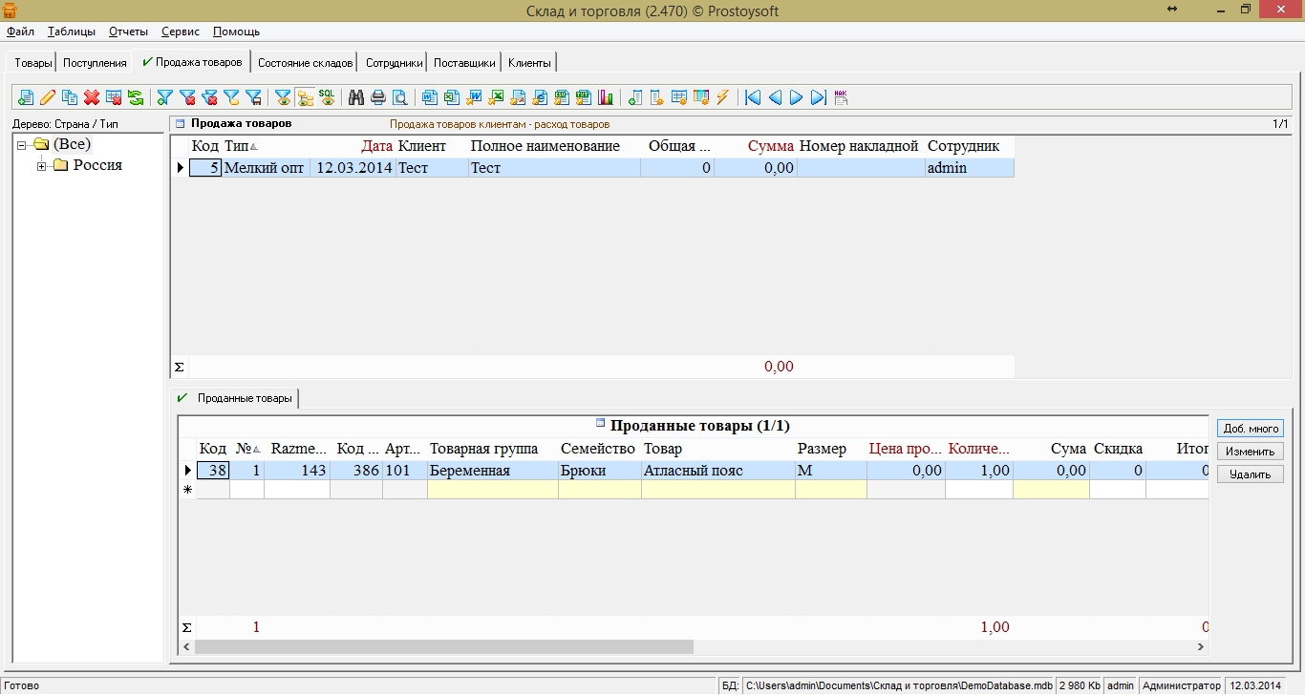Switch to the Состояние складов tab

click(306, 63)
